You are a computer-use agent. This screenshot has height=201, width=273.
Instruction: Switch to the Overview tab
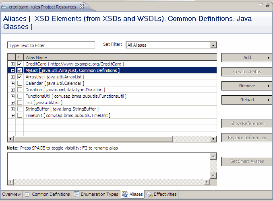point(11,194)
